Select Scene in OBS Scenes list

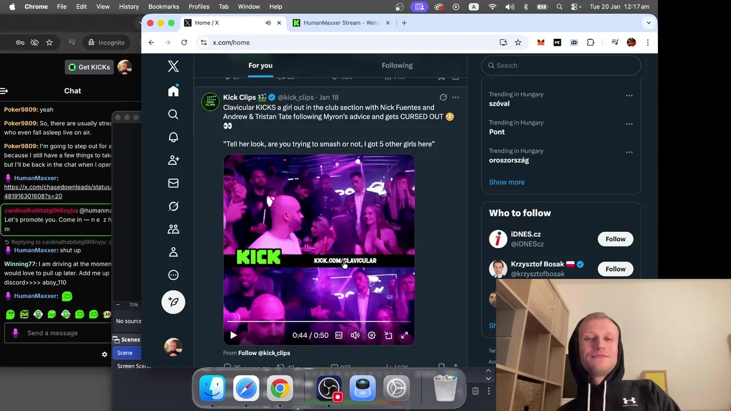(127, 353)
